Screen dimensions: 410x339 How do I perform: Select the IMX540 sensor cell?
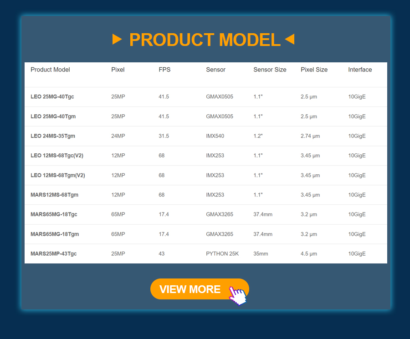click(x=215, y=136)
